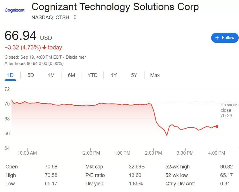The height and width of the screenshot is (192, 239).
Task: Select the 6M tab
Action: click(72, 75)
